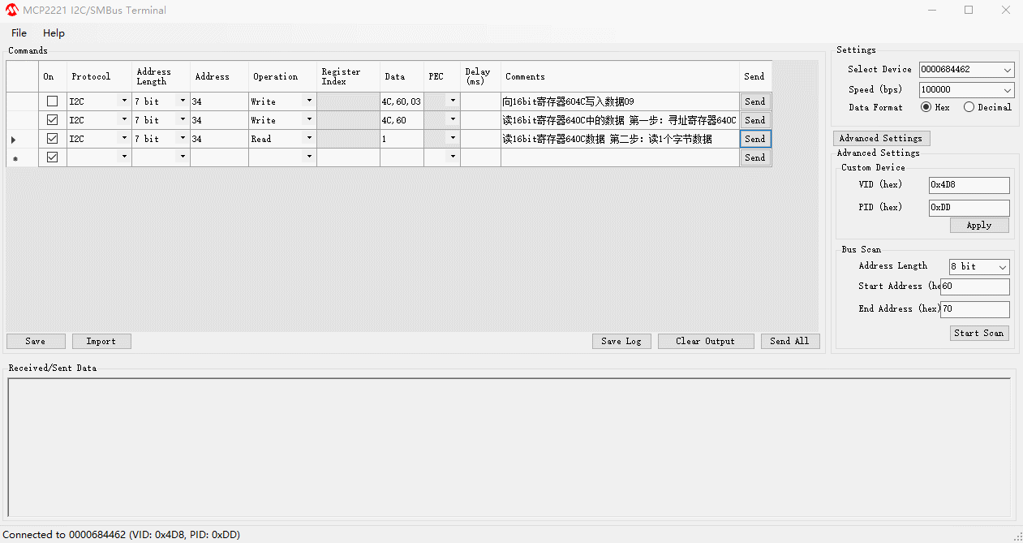
Task: Apply the custom VID/PID settings
Action: (979, 226)
